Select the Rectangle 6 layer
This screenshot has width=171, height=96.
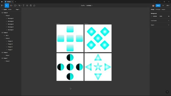[11, 21]
